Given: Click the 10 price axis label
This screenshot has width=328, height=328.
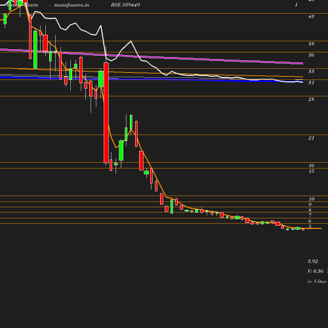Looking at the screenshot, I should pos(312,199).
